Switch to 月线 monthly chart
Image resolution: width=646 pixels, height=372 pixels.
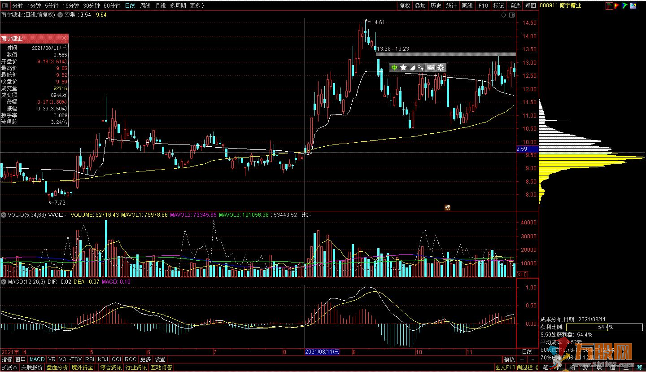pyautogui.click(x=160, y=5)
